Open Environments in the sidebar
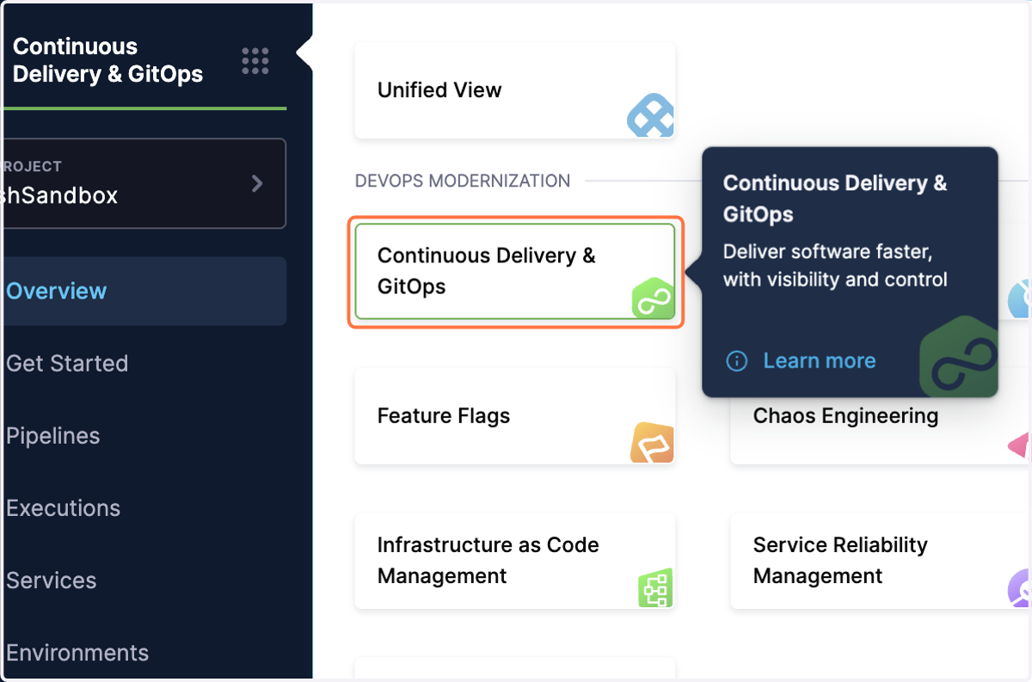Viewport: 1032px width, 682px height. 77,652
